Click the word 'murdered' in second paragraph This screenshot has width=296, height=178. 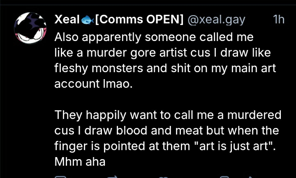(x=257, y=114)
